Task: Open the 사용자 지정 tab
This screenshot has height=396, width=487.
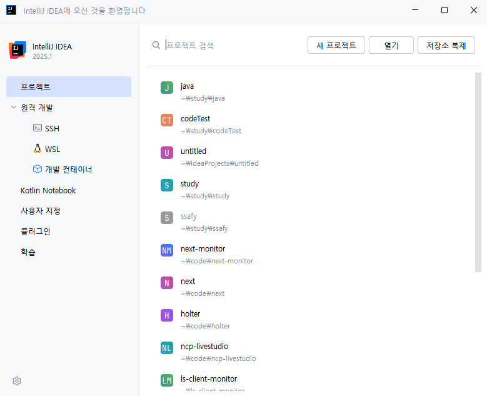Action: (x=41, y=211)
